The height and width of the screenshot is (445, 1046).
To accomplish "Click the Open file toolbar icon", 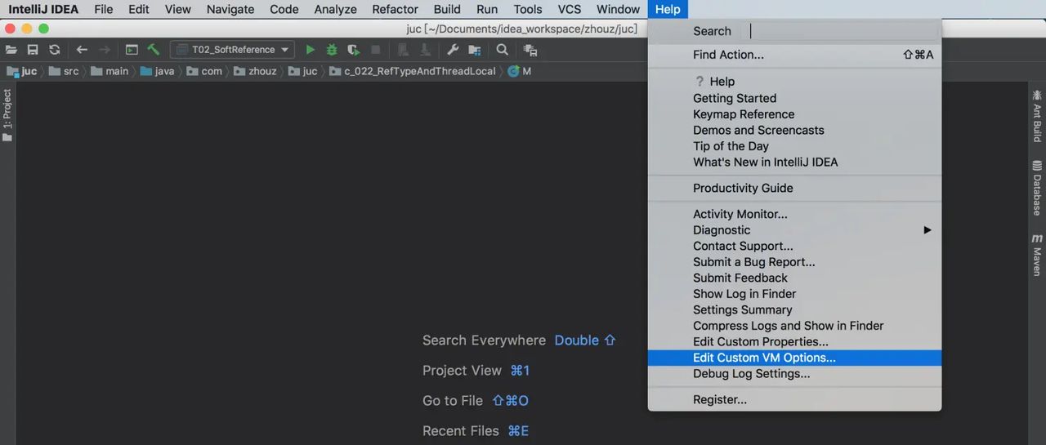I will point(11,50).
